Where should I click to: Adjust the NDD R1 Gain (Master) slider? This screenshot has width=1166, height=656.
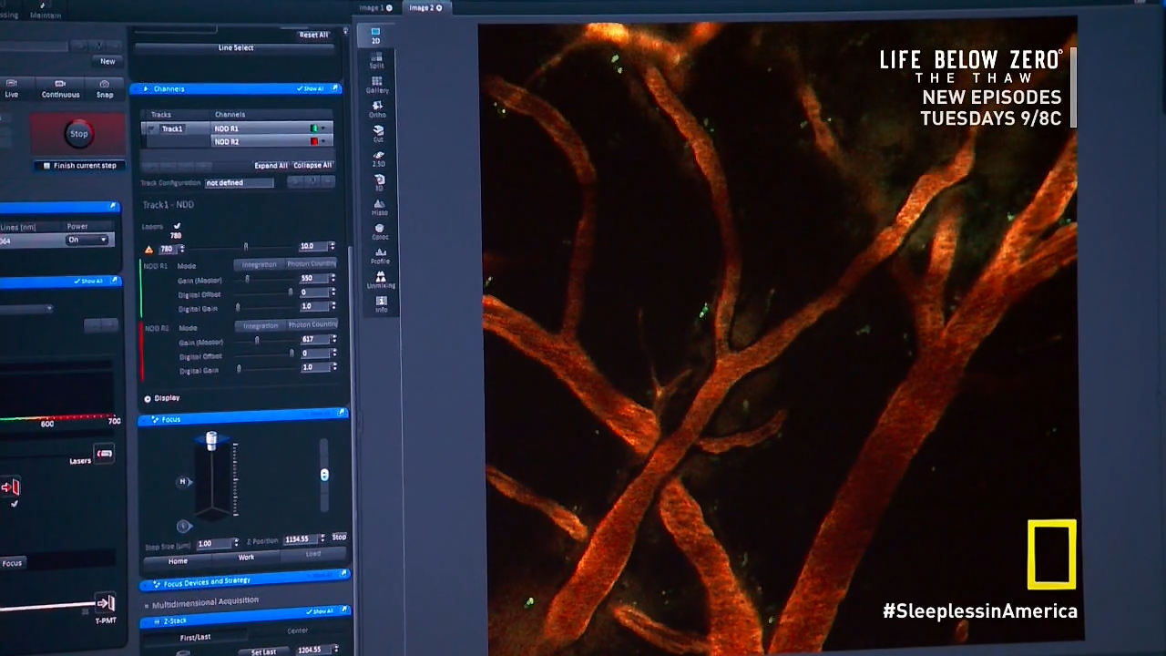coord(249,279)
